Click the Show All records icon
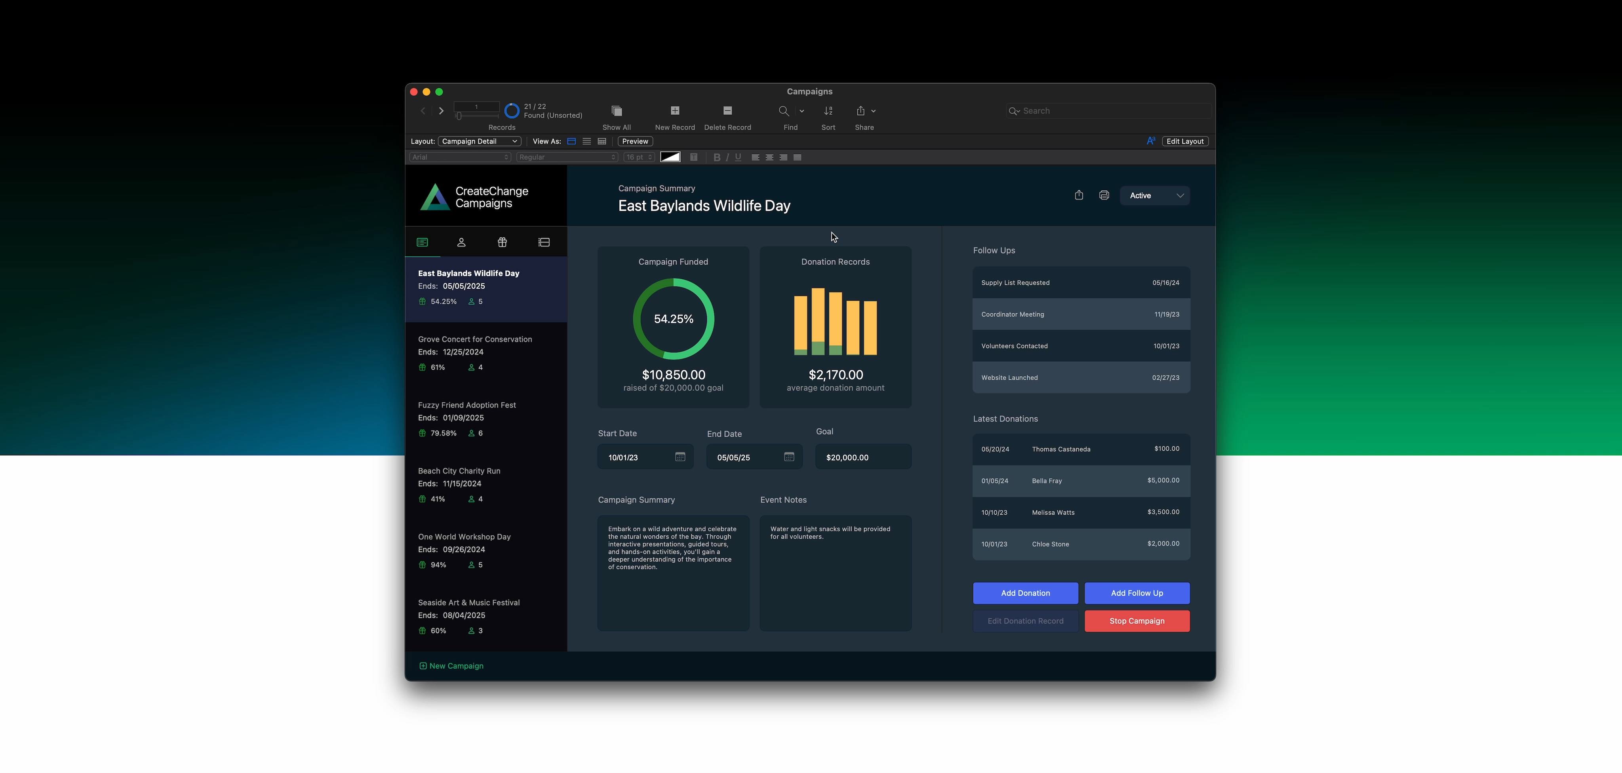 point(617,111)
